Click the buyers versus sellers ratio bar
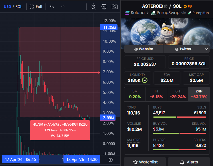This screenshot has width=213, height=166. pyautogui.click(x=180, y=150)
